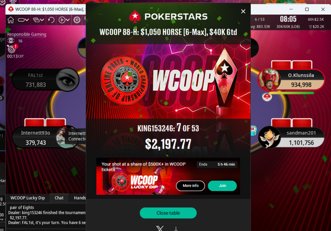The image size is (331, 231).
Task: Open the hand replayer play dropdown
Action: pyautogui.click(x=64, y=20)
